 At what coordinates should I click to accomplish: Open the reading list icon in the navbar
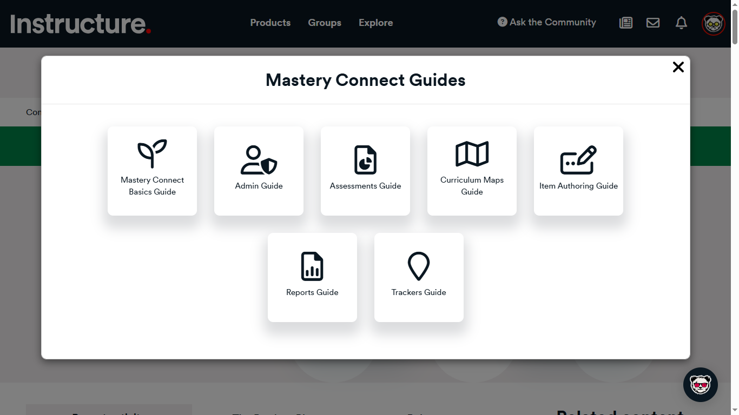pyautogui.click(x=625, y=23)
